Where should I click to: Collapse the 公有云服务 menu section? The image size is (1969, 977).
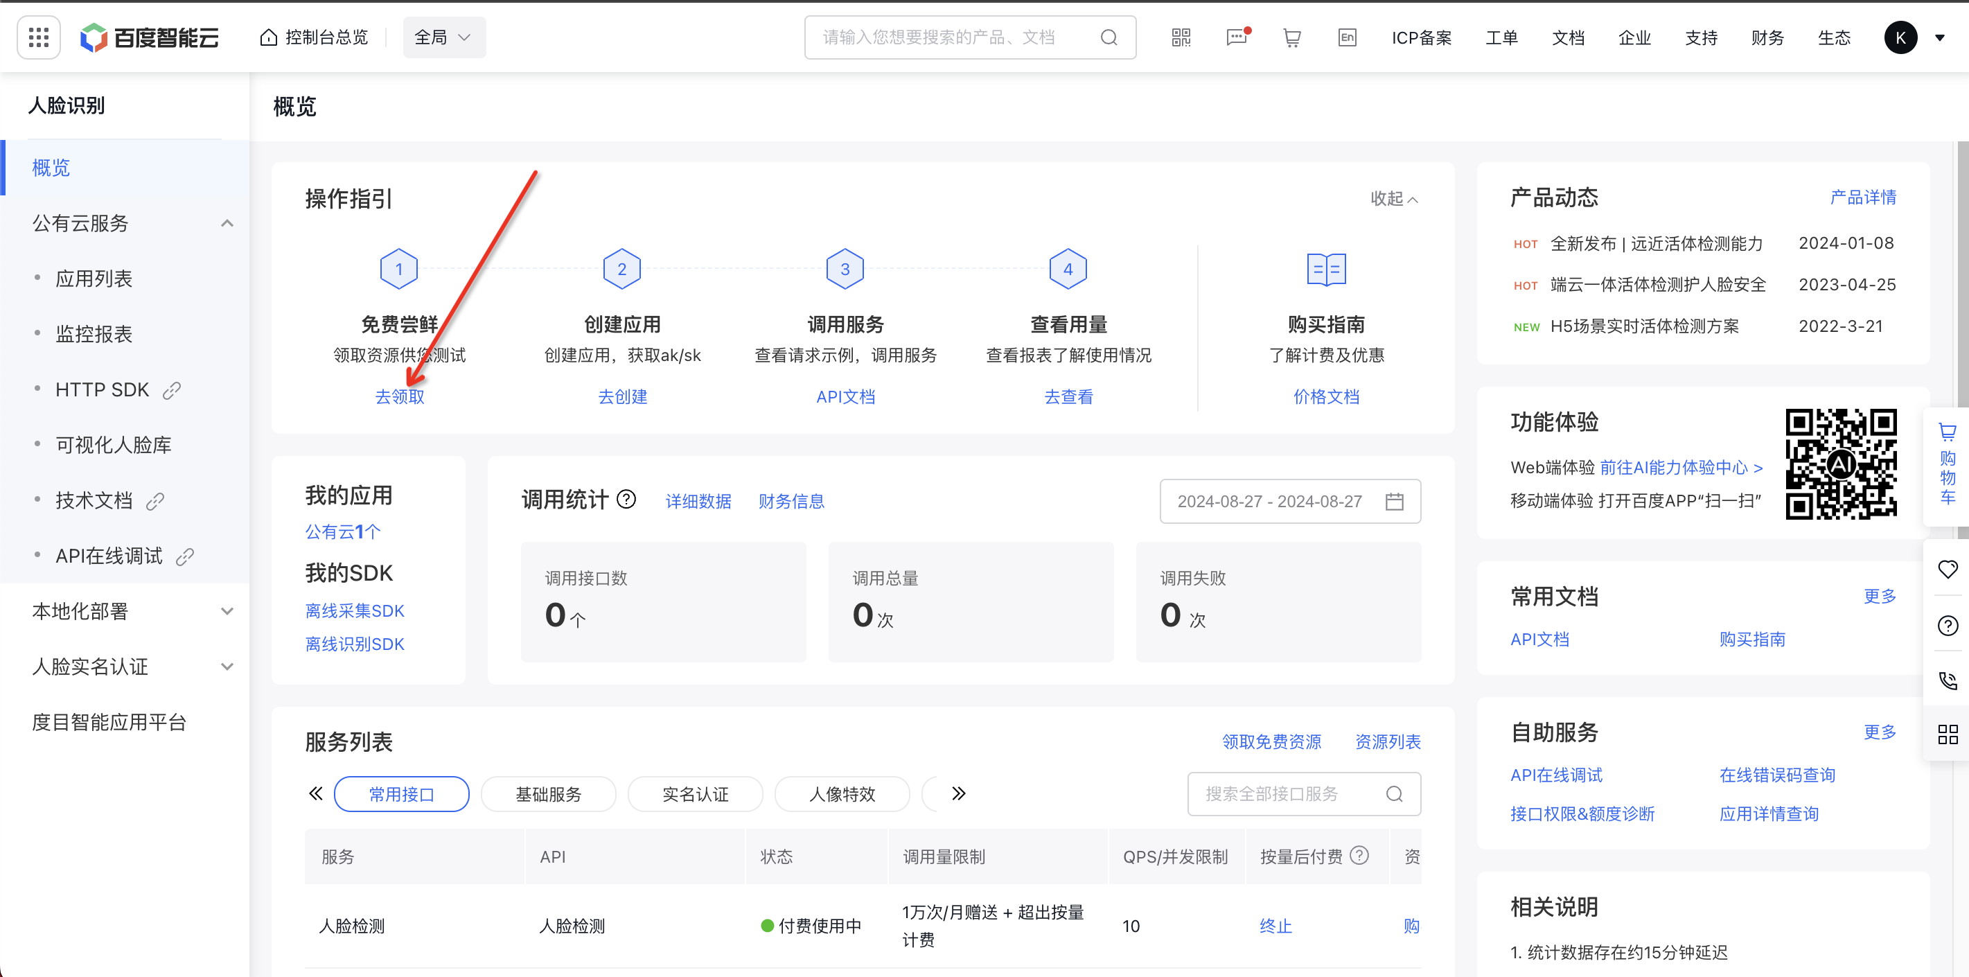tap(227, 223)
